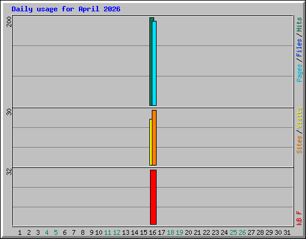The width and height of the screenshot is (306, 239).
Task: Click the 'Hits' legend label
Action: point(299,24)
